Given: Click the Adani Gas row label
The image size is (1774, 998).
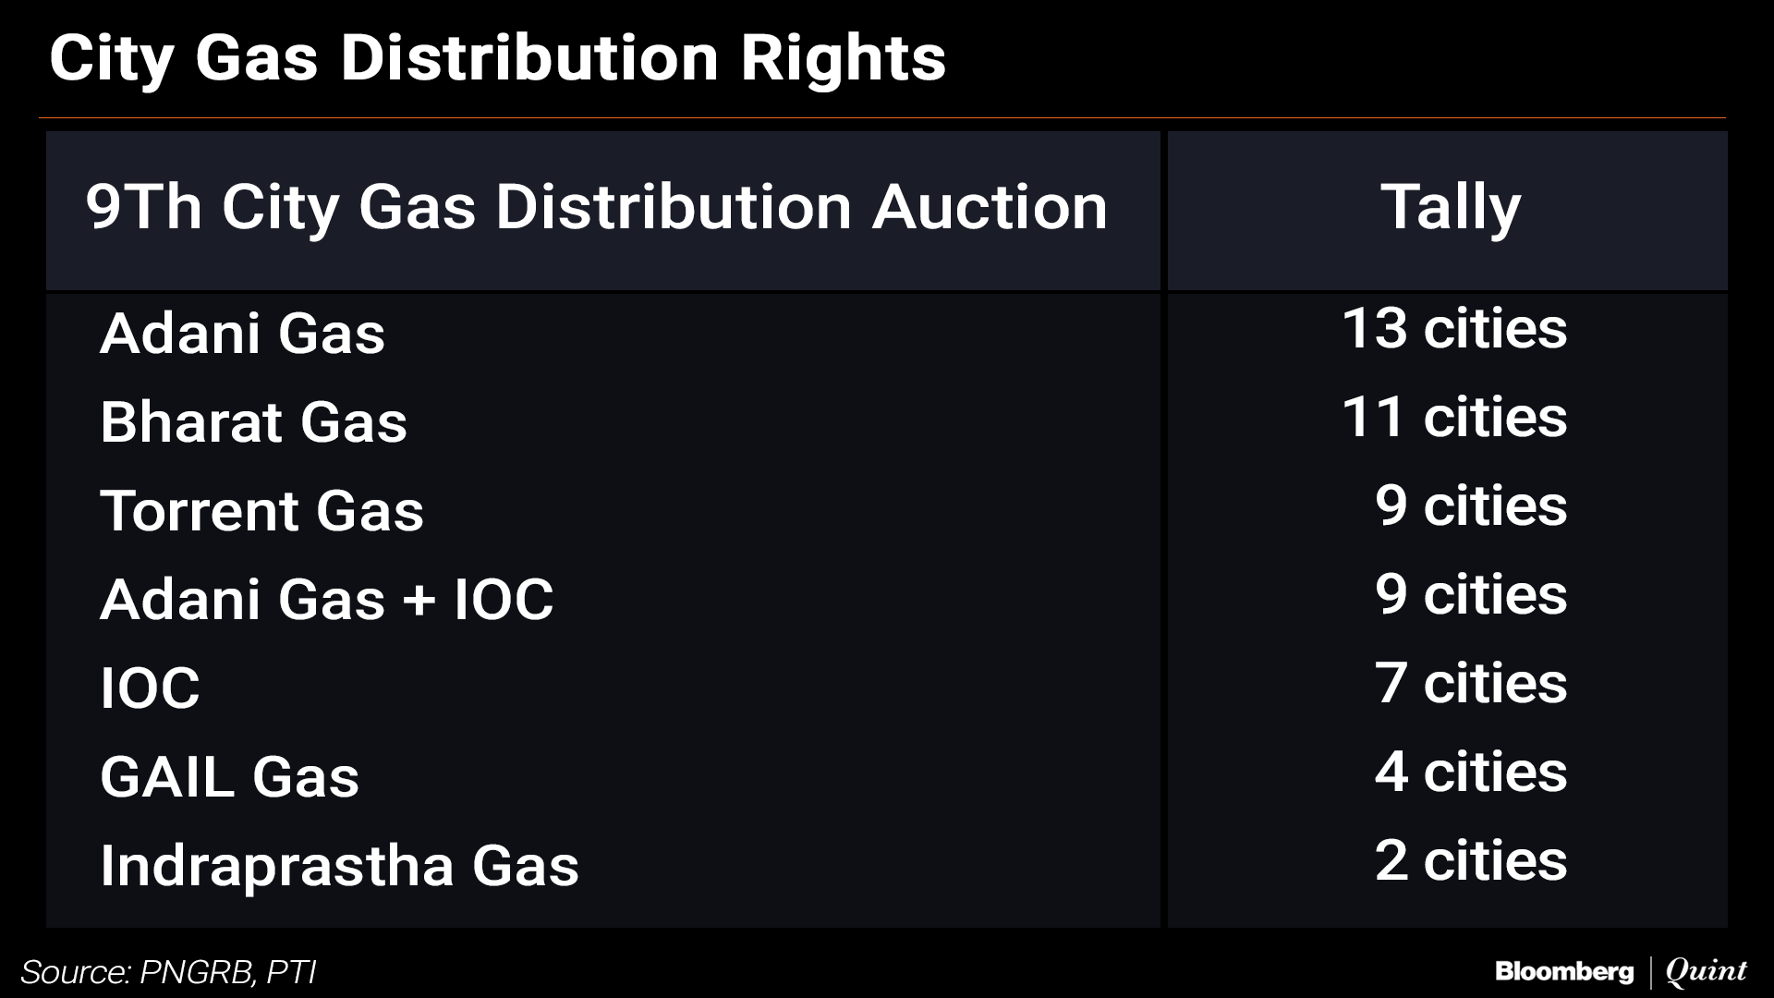Looking at the screenshot, I should [242, 333].
